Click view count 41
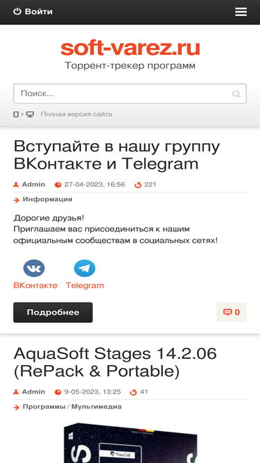Screen dimensions: 260x463 tap(144, 392)
